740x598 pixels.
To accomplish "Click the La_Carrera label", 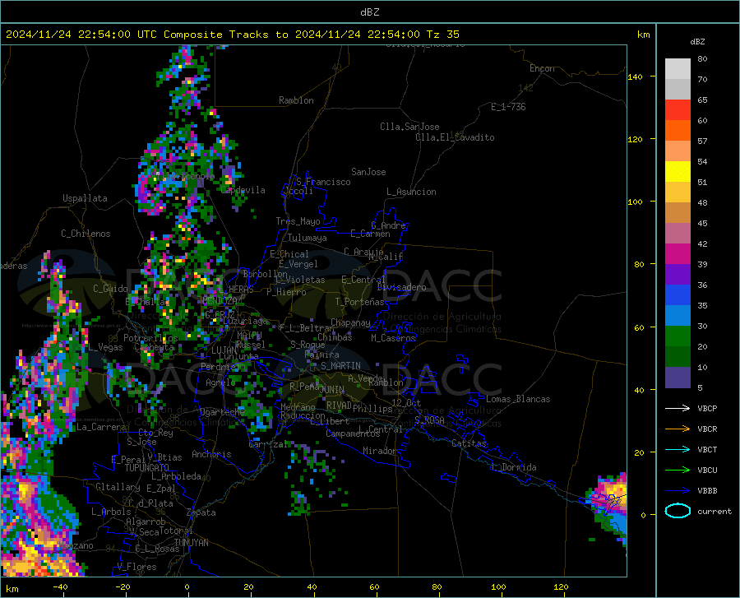I will pyautogui.click(x=101, y=427).
